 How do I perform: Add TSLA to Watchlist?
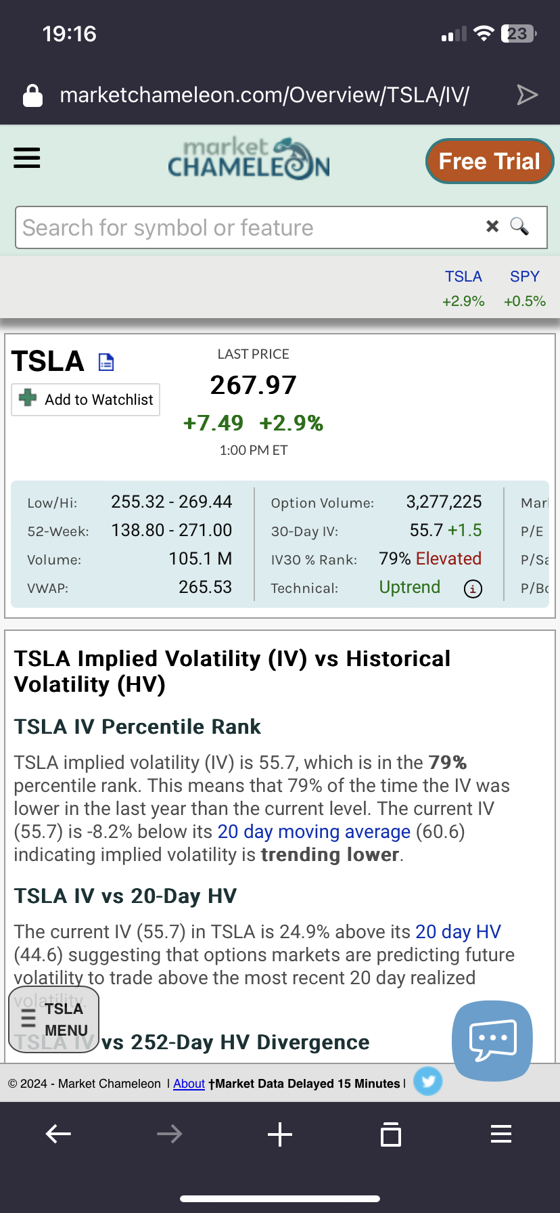coord(86,399)
